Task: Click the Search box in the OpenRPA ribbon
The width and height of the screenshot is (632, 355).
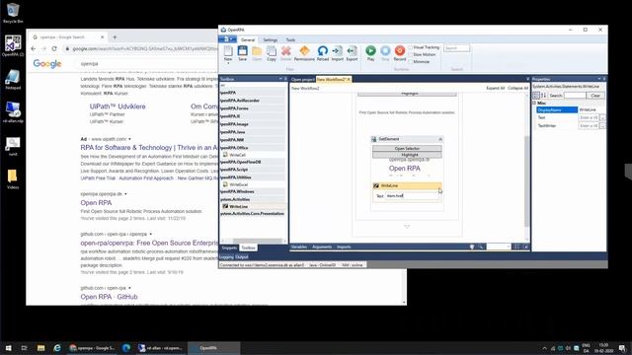Action: click(456, 48)
